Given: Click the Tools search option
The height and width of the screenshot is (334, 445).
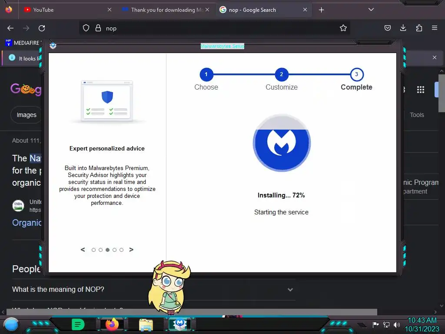Looking at the screenshot, I should (x=417, y=115).
